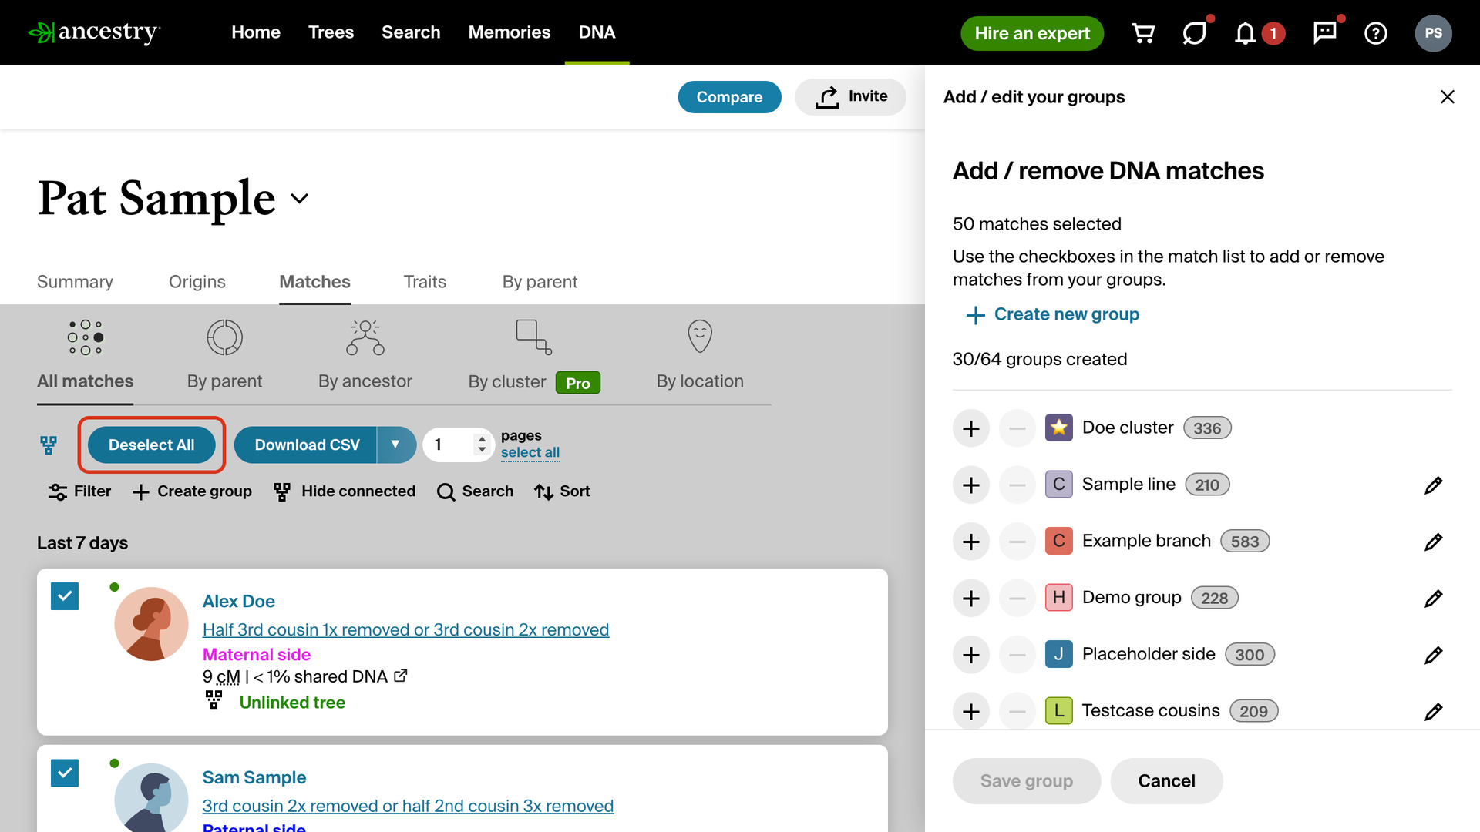Click the Ancestry logo
Viewport: 1480px width, 832px height.
94,32
